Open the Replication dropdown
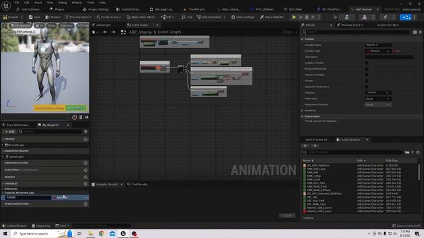 [378, 99]
